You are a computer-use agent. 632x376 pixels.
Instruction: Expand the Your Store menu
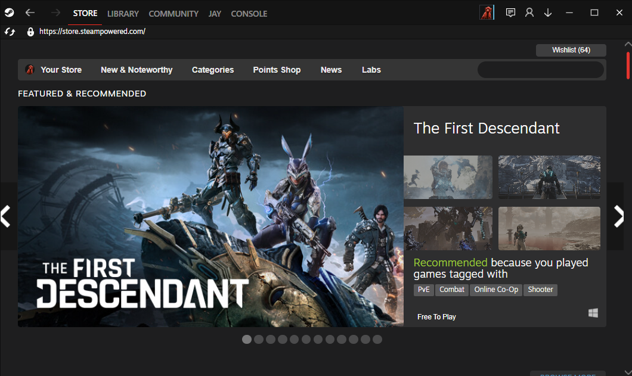(61, 70)
